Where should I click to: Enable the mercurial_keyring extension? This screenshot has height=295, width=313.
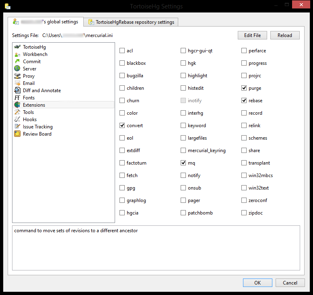tap(183, 151)
